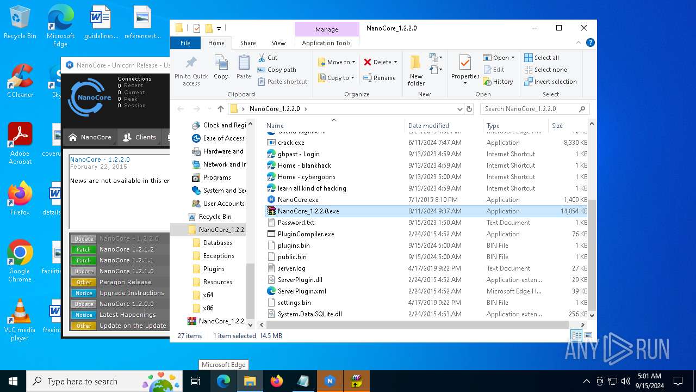Screen dimensions: 696x392
Task: Open Databases folder in navigation tree
Action: tap(217, 243)
